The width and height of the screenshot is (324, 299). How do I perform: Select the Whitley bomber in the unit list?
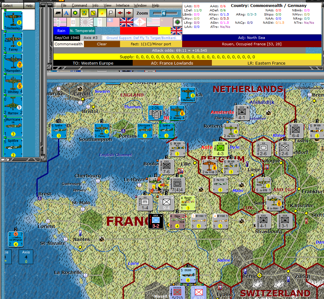coord(13,85)
